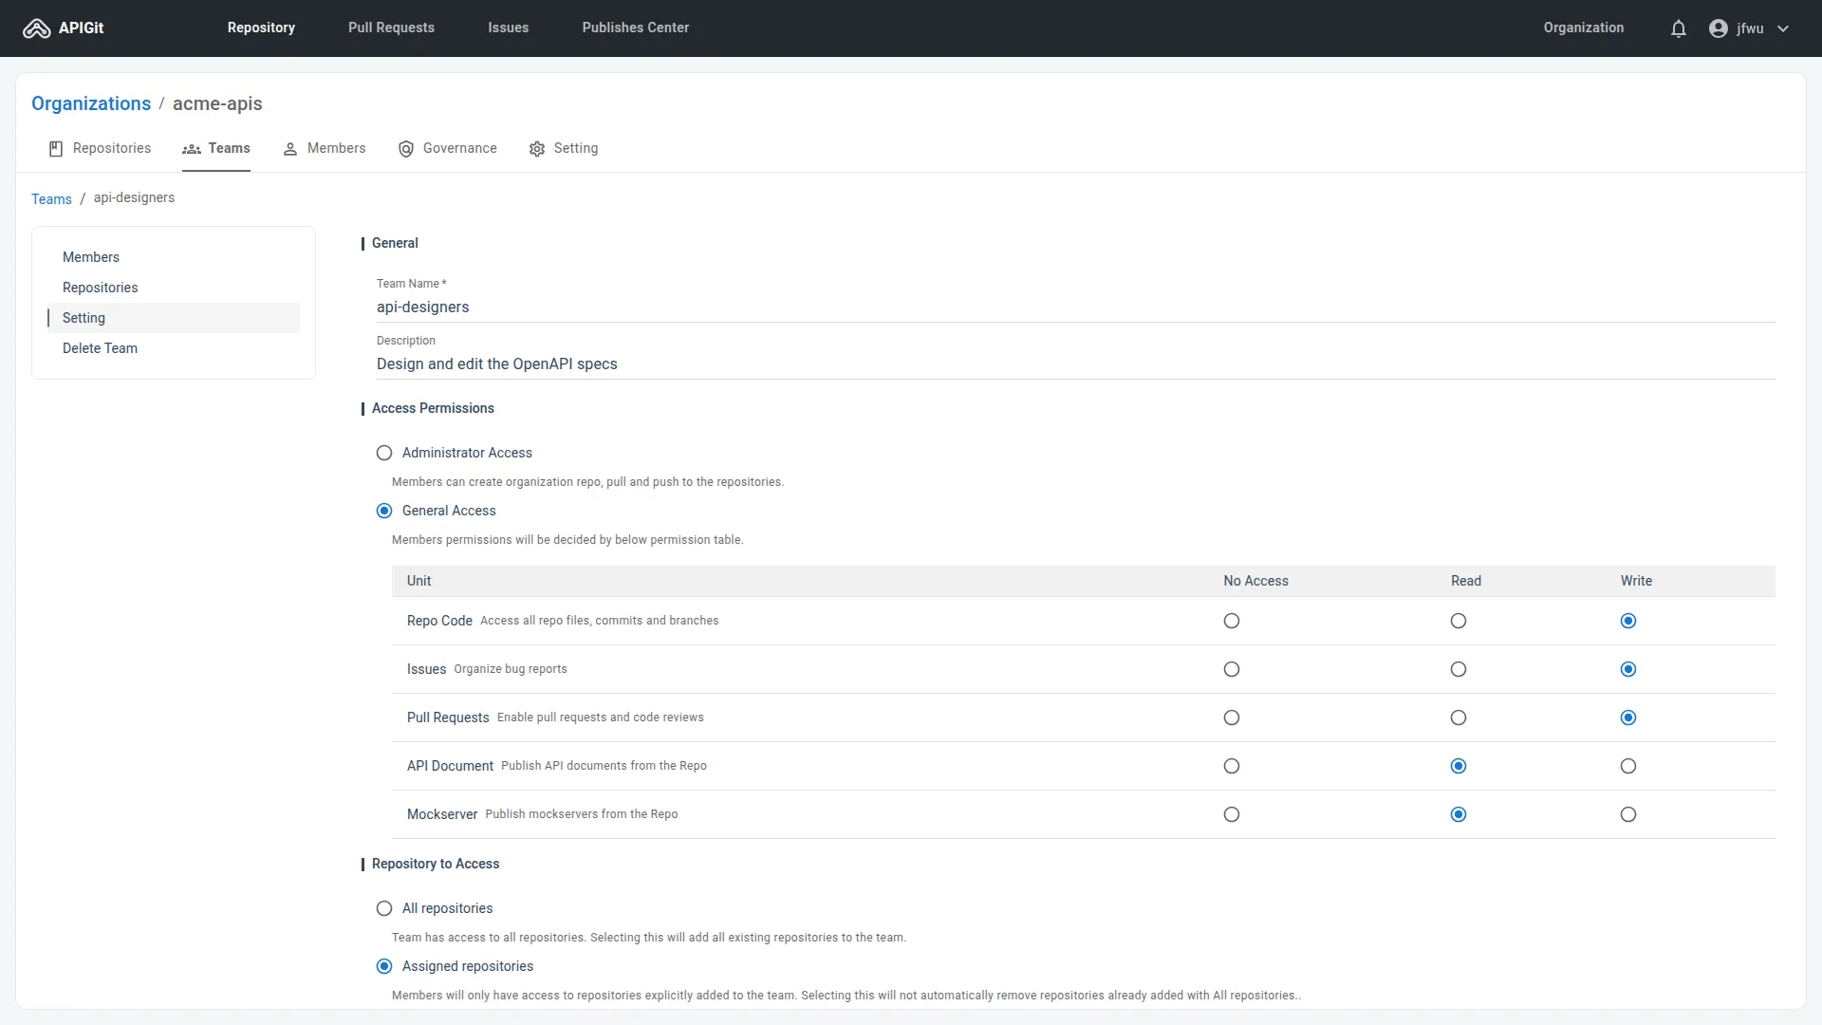The image size is (1822, 1025).
Task: Open Repository in top navigation
Action: tap(261, 28)
